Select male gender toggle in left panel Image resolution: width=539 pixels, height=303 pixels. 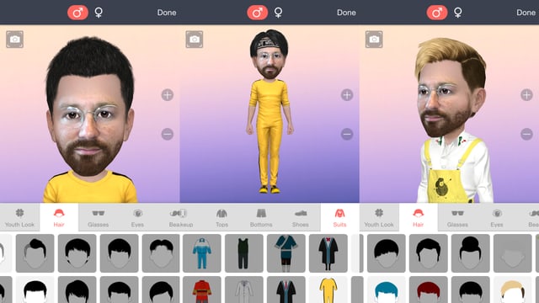(x=77, y=13)
